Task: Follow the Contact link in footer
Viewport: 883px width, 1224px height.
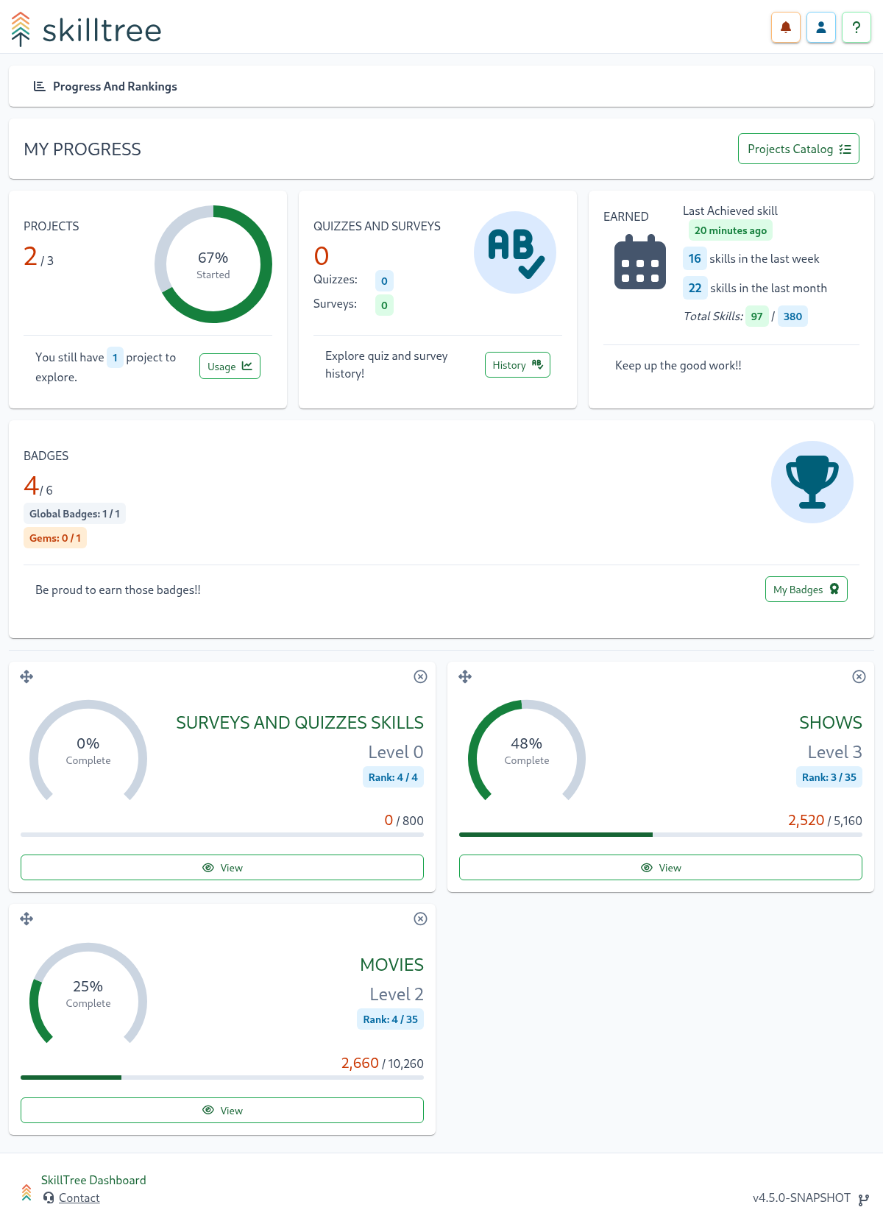Action: pos(79,1198)
